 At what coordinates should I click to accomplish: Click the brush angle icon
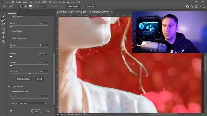[x=38, y=6]
